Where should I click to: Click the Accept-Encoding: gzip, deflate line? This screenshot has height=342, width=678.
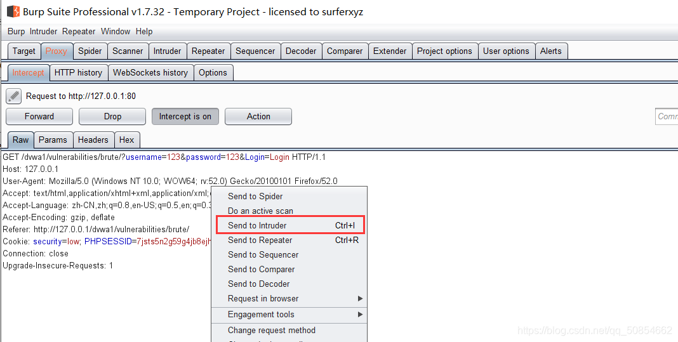click(58, 217)
